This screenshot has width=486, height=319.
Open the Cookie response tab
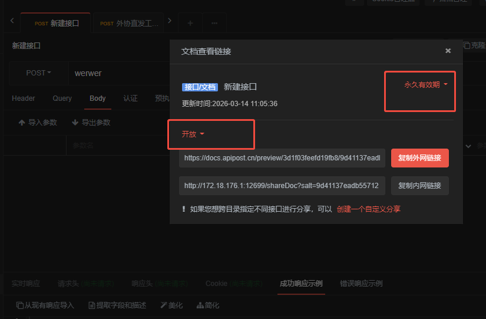(x=234, y=284)
